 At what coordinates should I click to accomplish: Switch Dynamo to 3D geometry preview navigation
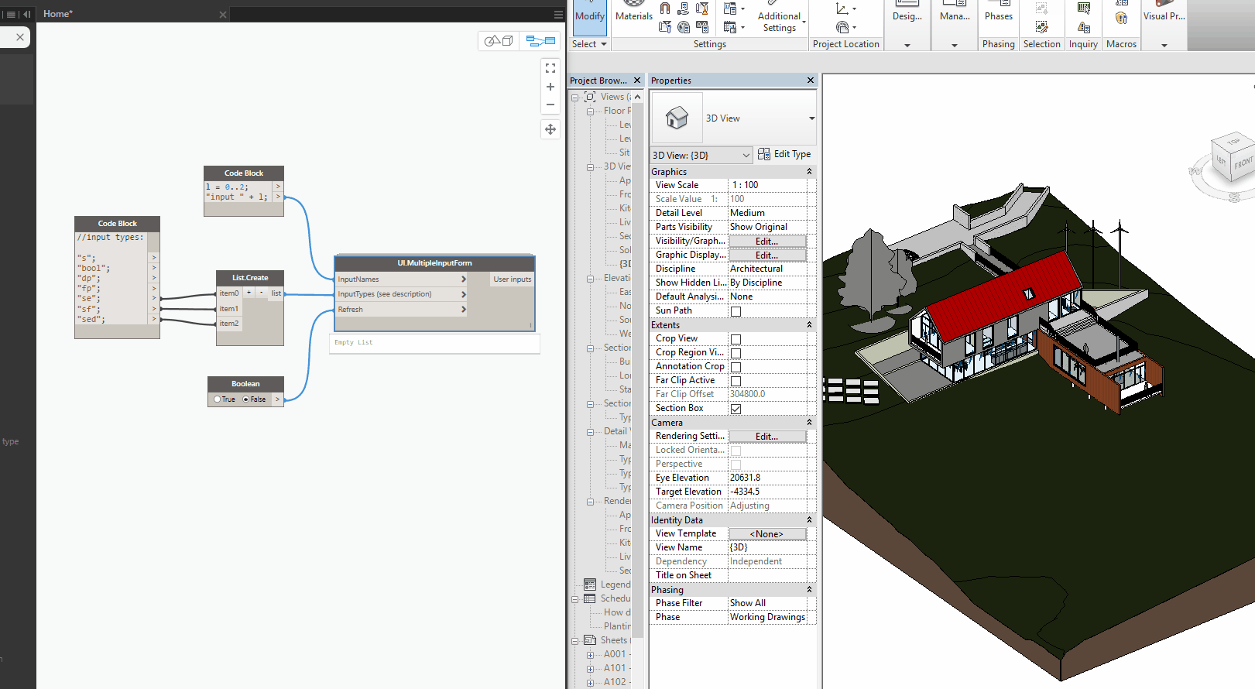499,41
